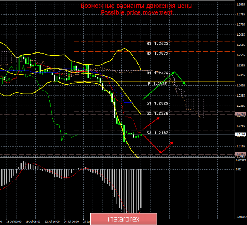Click the 1.2305 price axis value

[x=241, y=106]
